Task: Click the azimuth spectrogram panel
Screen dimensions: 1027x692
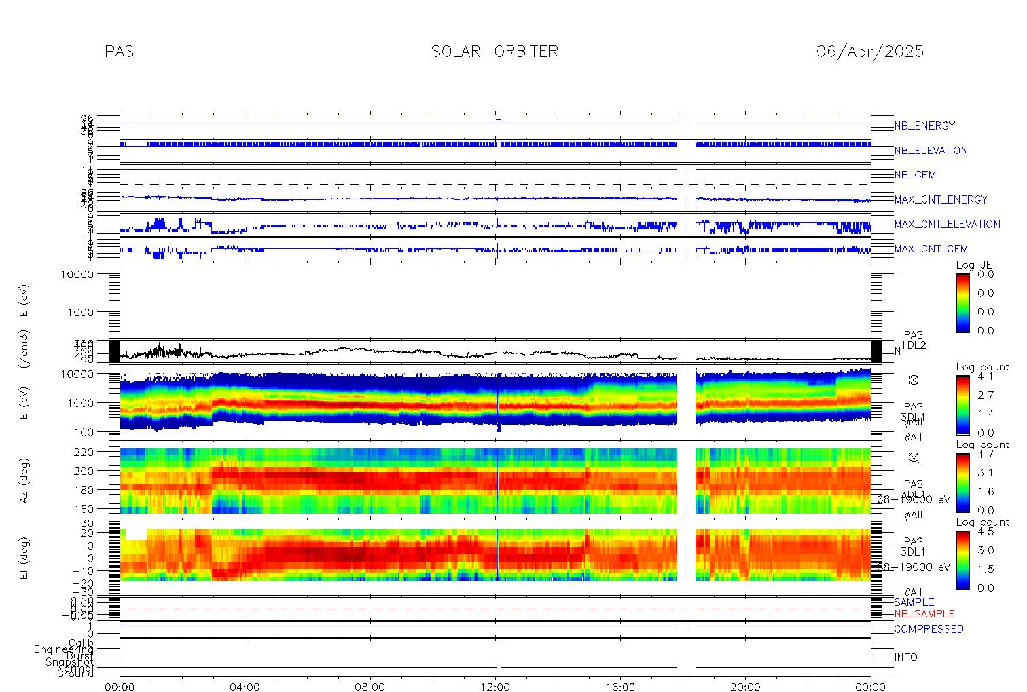Action: pos(495,480)
